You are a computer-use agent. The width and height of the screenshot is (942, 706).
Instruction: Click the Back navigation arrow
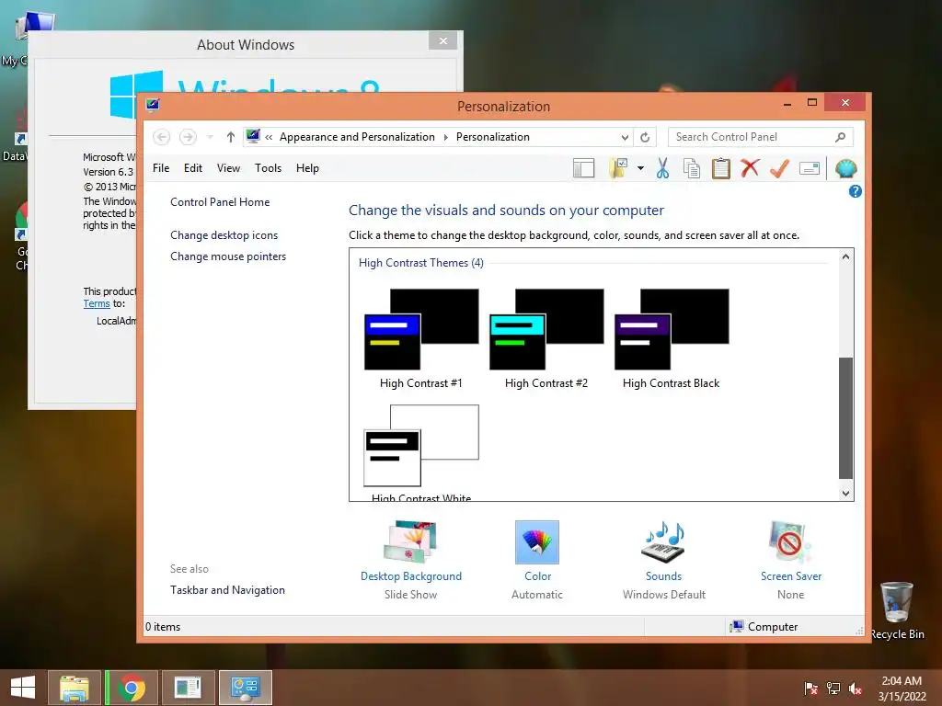click(x=161, y=137)
